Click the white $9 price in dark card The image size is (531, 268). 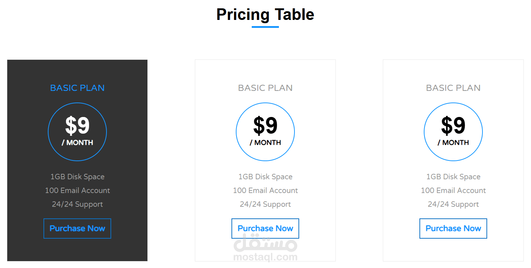pos(77,126)
